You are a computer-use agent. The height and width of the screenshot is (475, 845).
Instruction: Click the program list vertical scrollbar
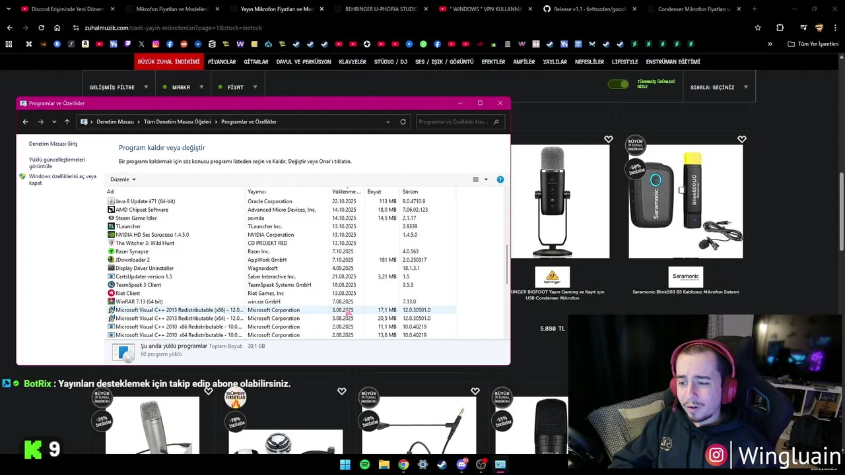coord(507,264)
